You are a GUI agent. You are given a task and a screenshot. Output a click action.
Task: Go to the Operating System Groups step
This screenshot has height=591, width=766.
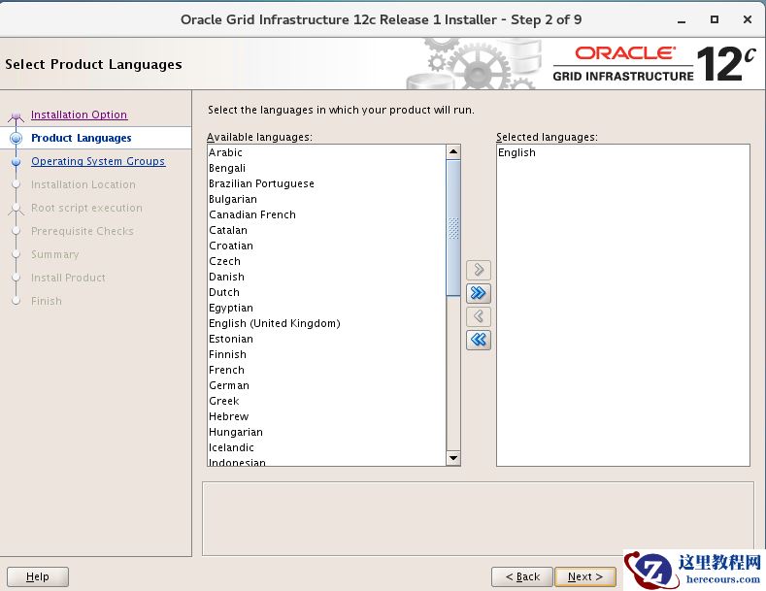[98, 161]
